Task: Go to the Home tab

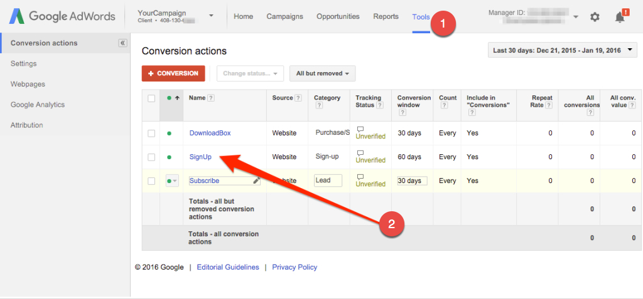Action: click(243, 16)
